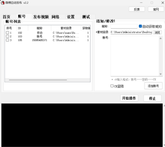Open the 反馈 feedback button
Image resolution: width=165 pixels, height=147 pixels.
137,9
